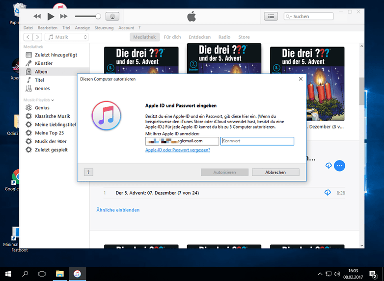Open the Anzeige menu
384x281 pixels.
click(82, 27)
